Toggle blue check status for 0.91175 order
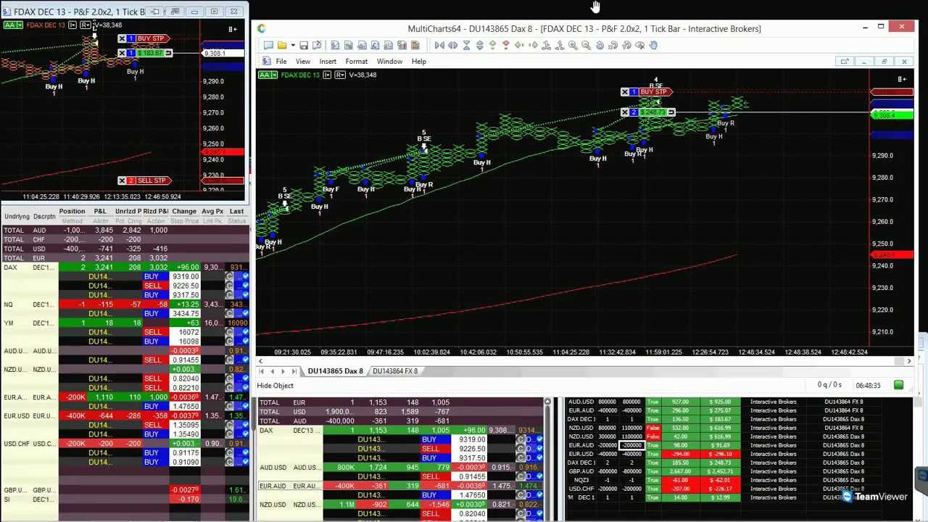928x522 pixels. [x=245, y=453]
